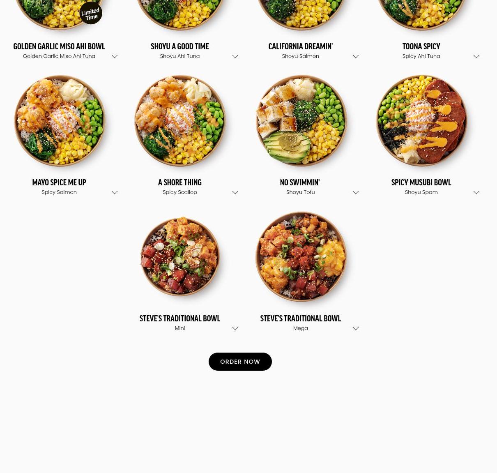The width and height of the screenshot is (497, 473).
Task: Click the Order Now button
Action: tap(240, 362)
